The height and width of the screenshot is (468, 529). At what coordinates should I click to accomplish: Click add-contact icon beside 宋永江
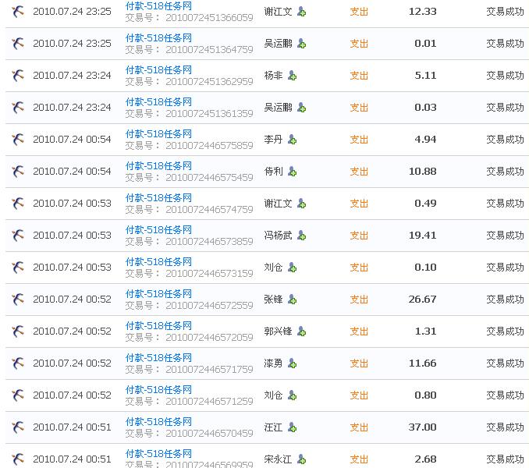(301, 459)
